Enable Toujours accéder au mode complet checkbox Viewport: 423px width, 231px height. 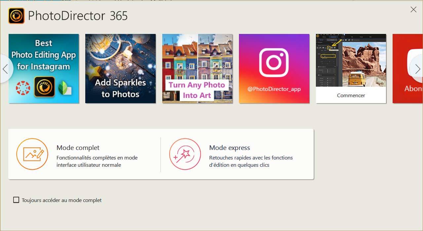(x=16, y=200)
